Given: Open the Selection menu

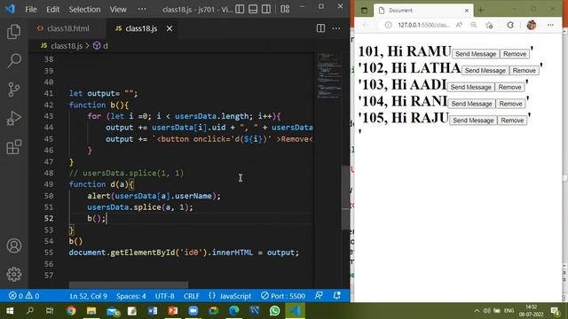Looking at the screenshot, I should (85, 10).
